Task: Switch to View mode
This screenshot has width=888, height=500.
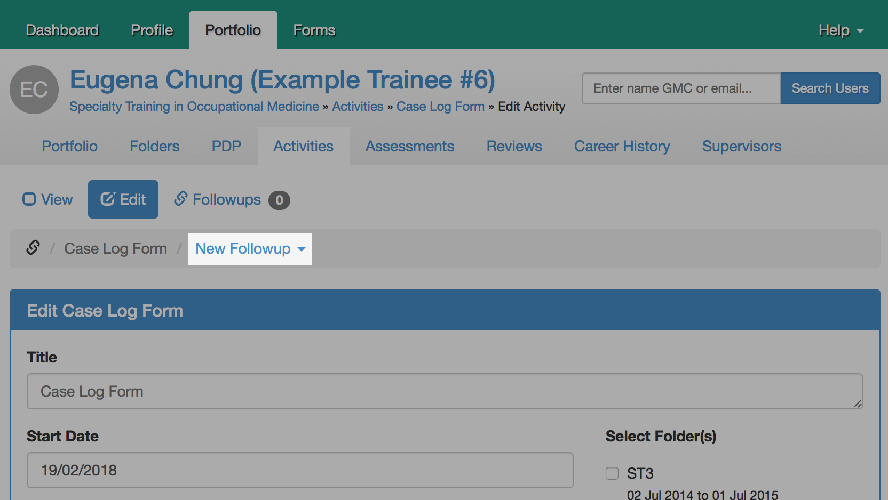Action: [47, 199]
